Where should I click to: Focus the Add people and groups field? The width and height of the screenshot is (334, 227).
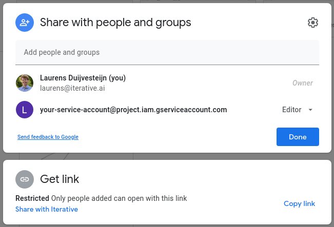167,52
